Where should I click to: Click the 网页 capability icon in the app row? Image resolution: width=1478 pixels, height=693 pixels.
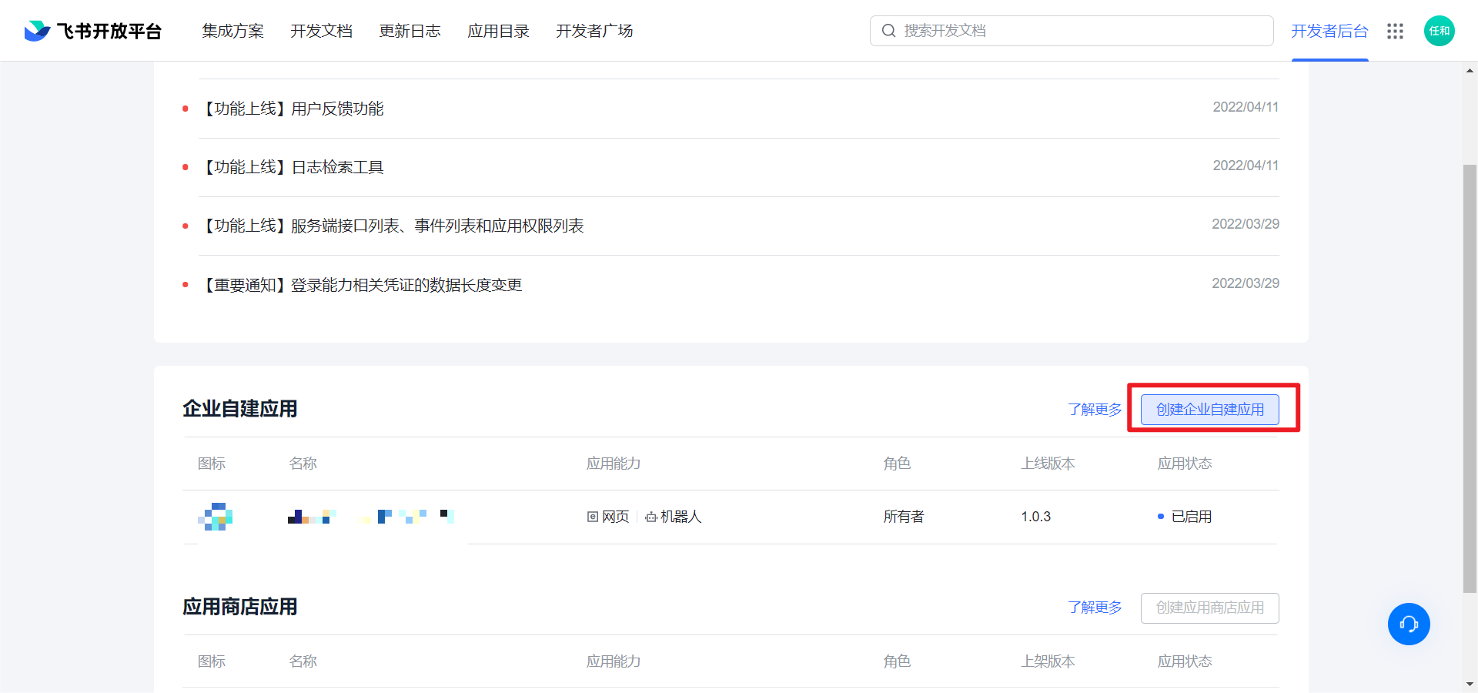pos(592,517)
